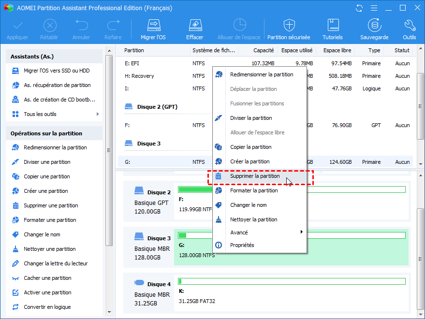Select Formater la partition menu entry
The width and height of the screenshot is (425, 319).
(254, 191)
